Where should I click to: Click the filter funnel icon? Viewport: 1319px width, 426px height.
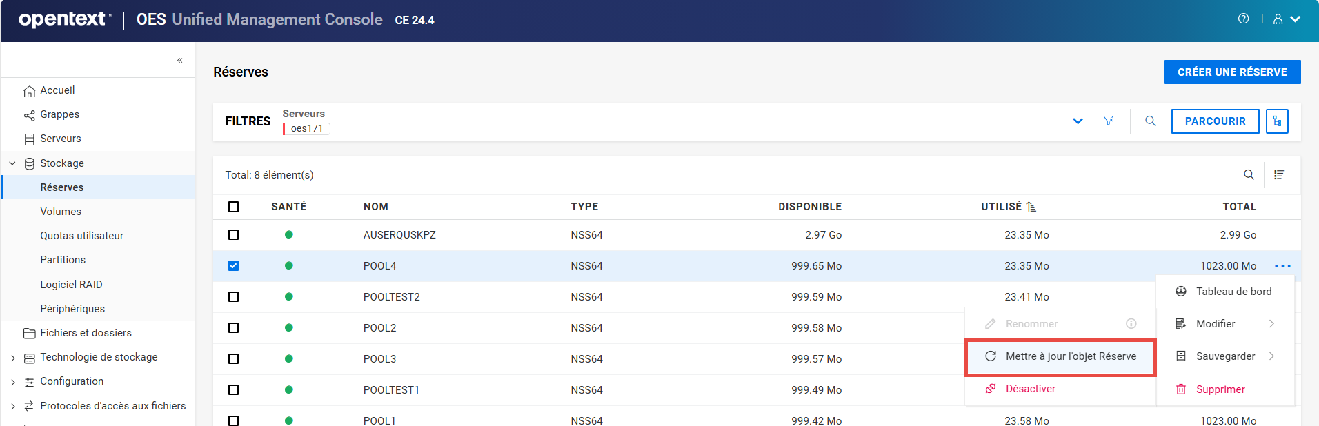1109,121
